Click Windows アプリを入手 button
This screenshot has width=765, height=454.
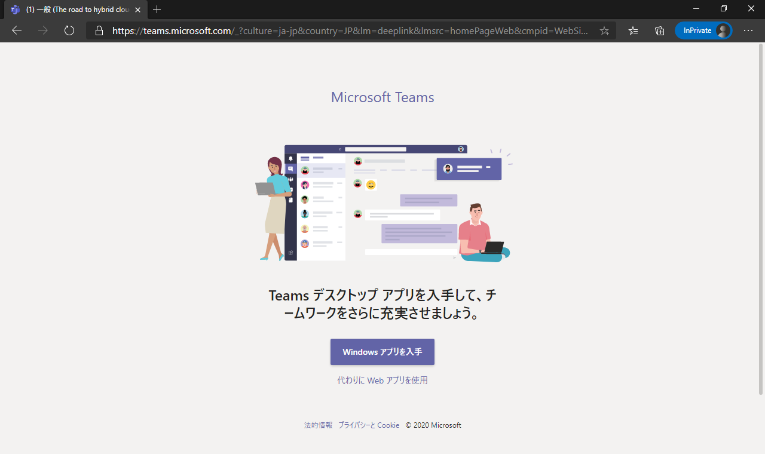click(x=382, y=352)
